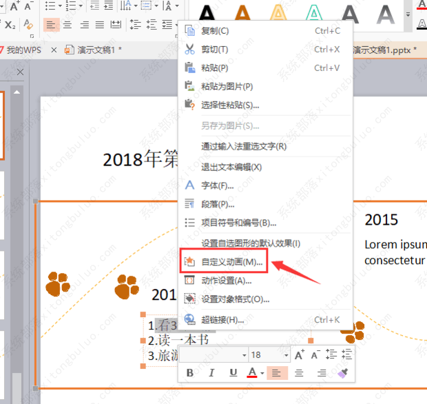Toggle align left in mini toolbar
Viewport: 427px width, 404px height.
coord(277,373)
